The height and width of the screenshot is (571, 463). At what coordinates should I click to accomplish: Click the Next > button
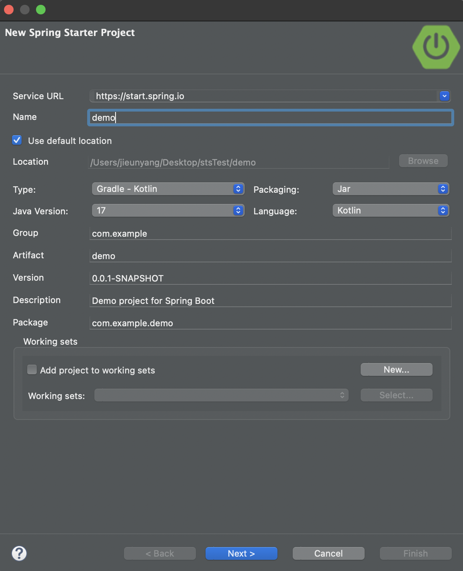241,553
